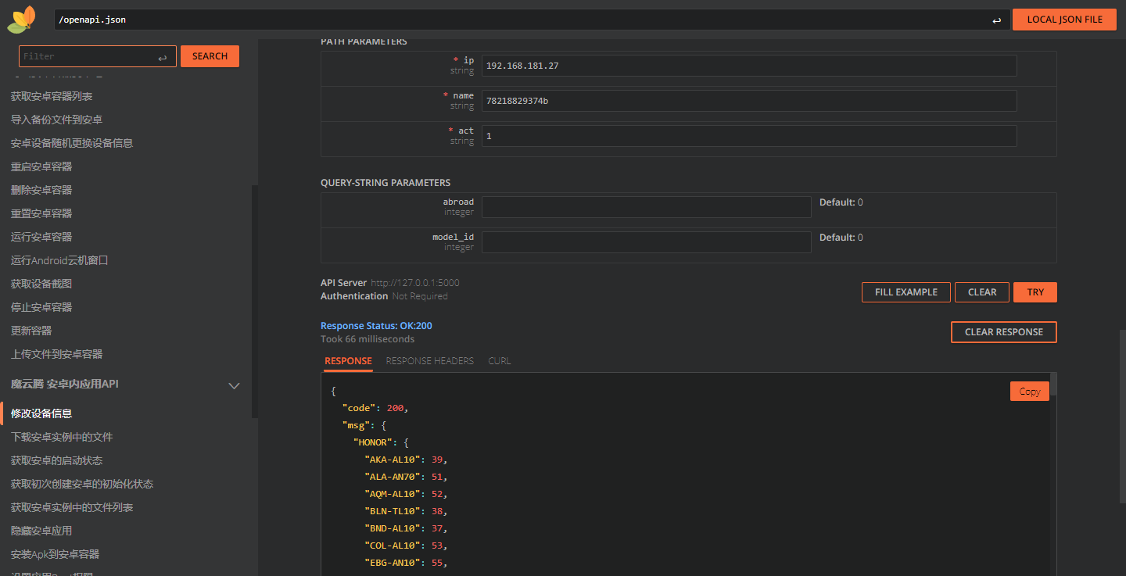Select 重启安卓容器 from sidebar list
Image resolution: width=1126 pixels, height=576 pixels.
41,166
